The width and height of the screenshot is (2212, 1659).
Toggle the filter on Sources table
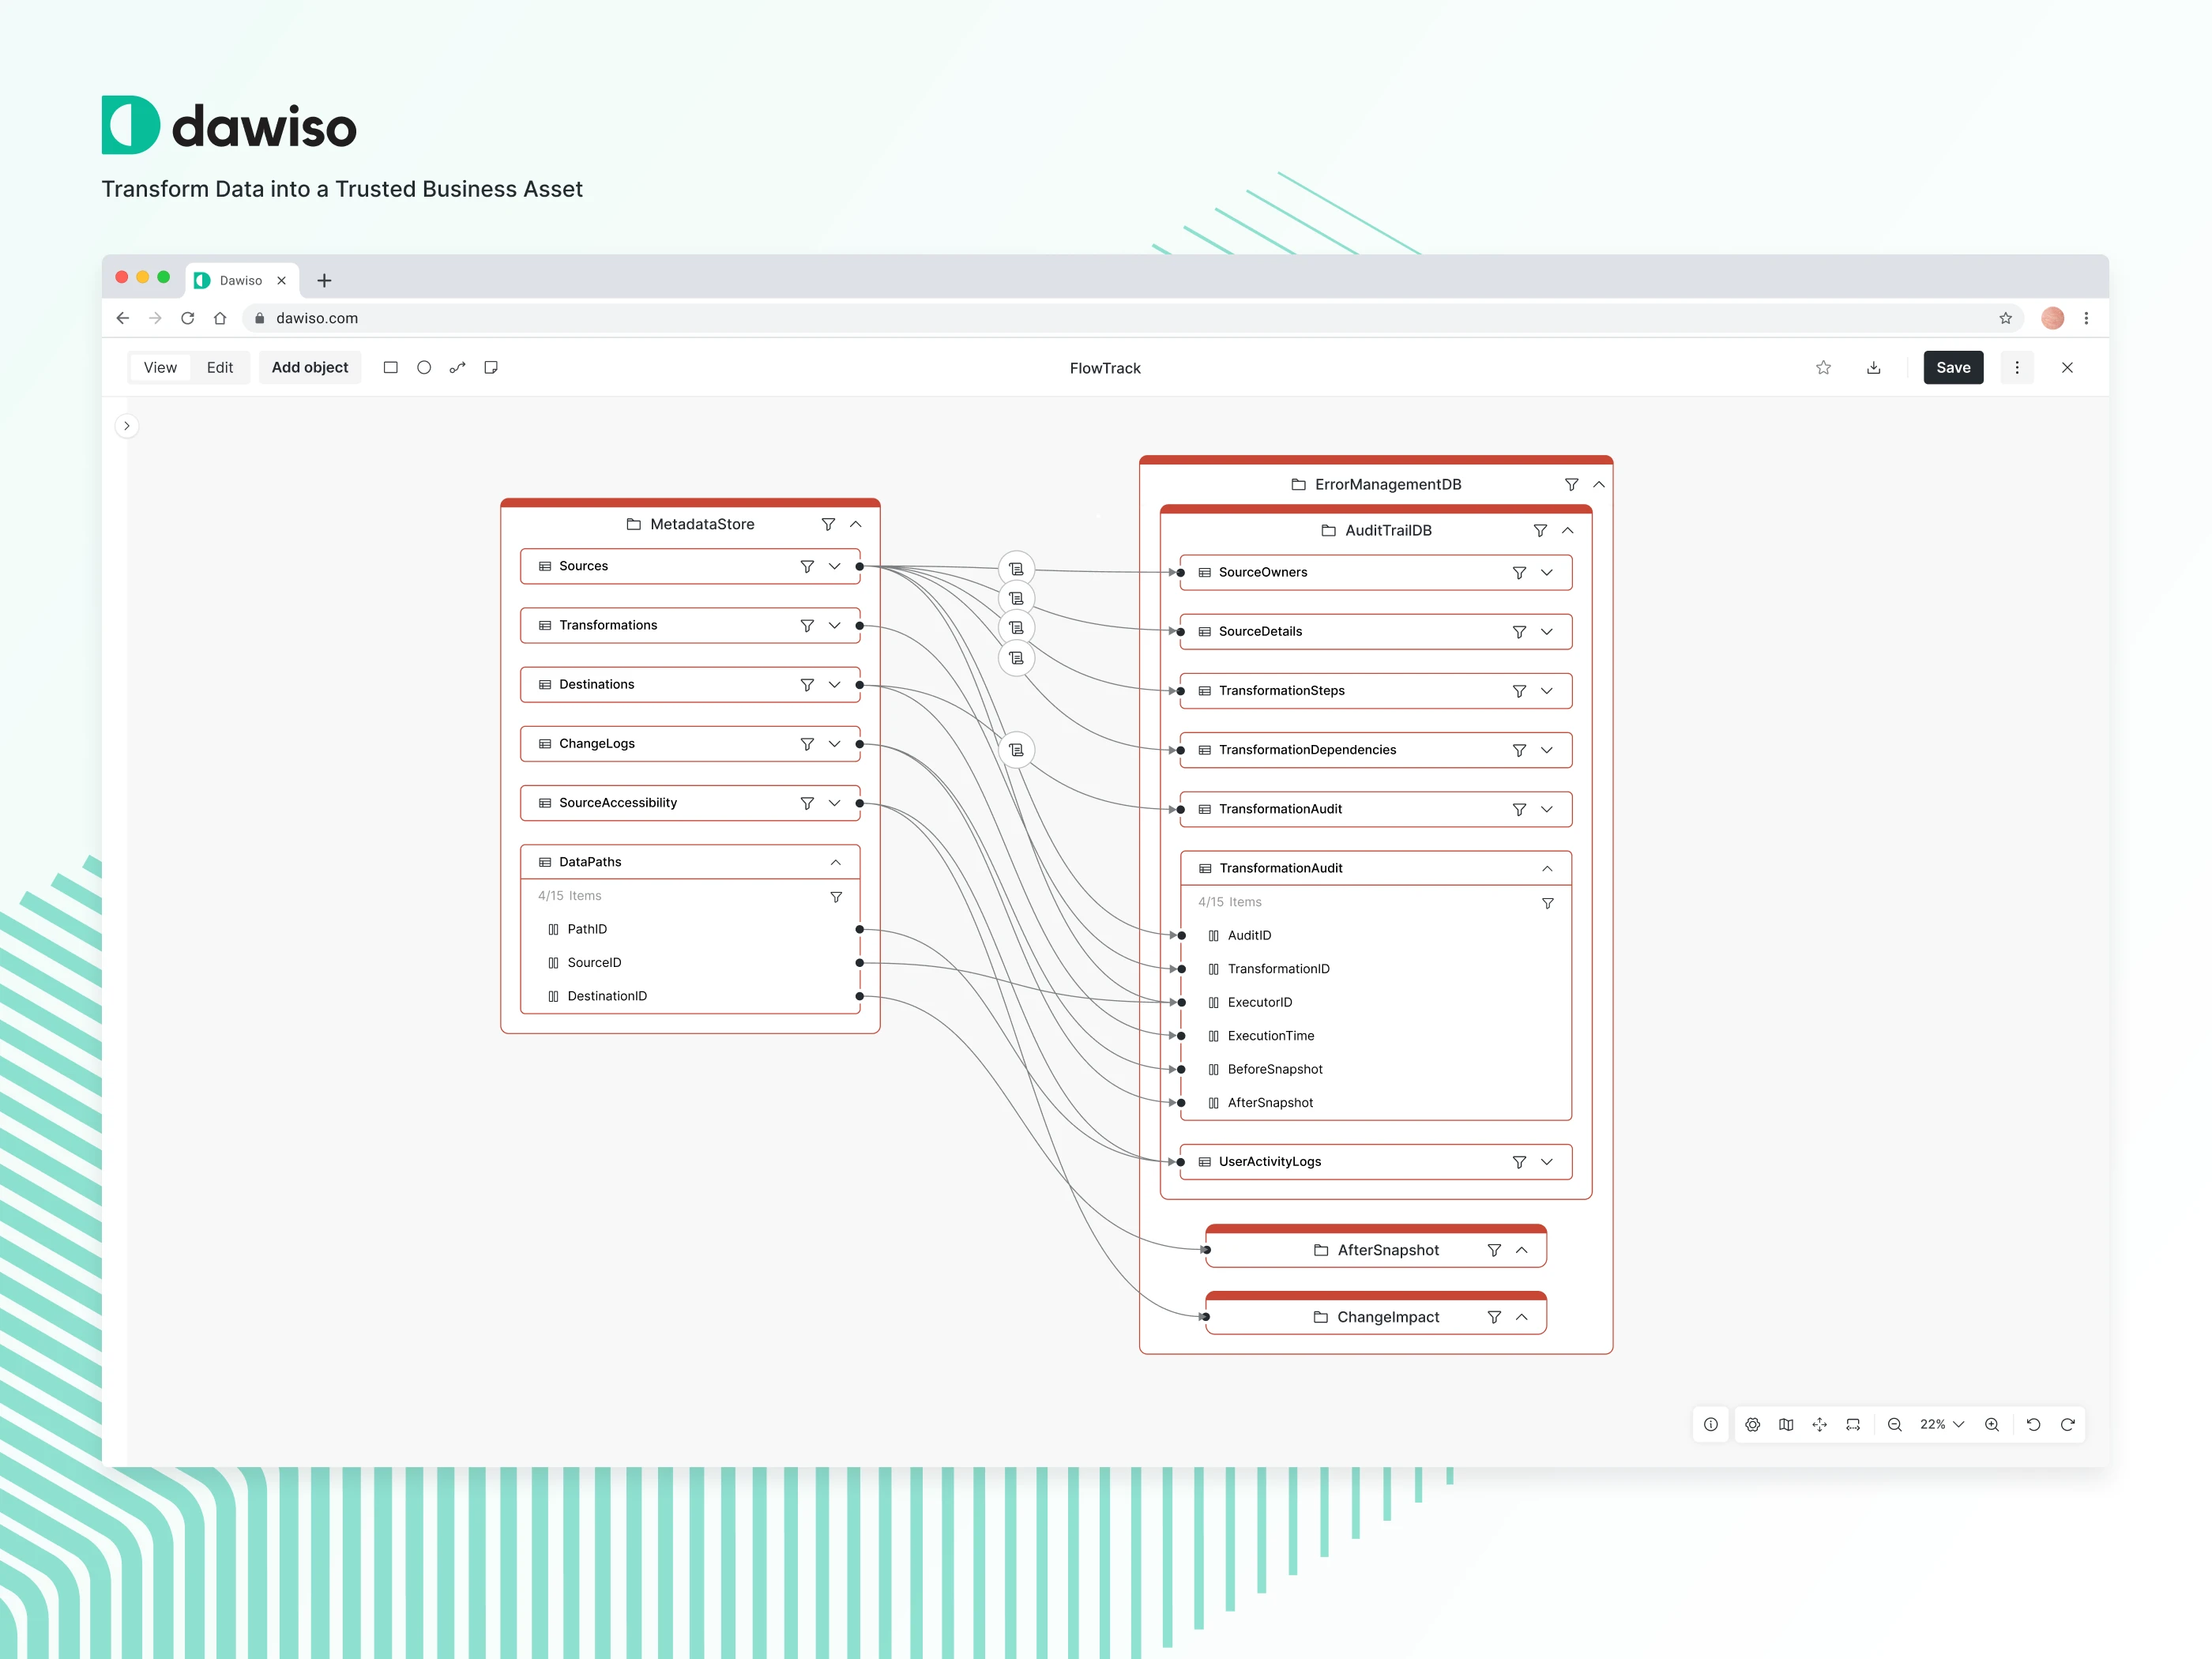tap(807, 566)
